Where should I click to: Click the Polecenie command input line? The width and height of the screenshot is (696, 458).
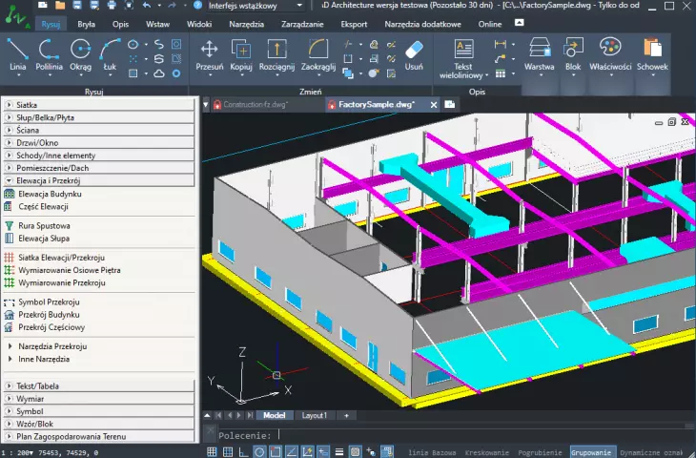pyautogui.click(x=457, y=435)
